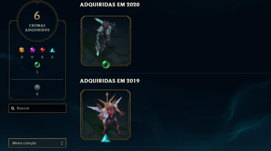Click the count 0 under orange gem
This screenshot has height=151, width=271.
22,57
